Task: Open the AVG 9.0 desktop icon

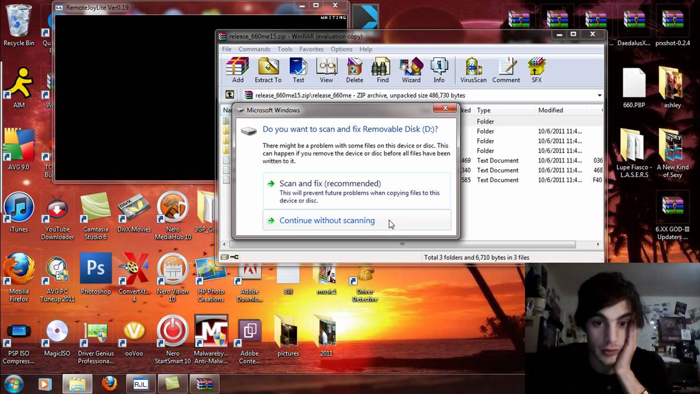Action: coord(19,149)
